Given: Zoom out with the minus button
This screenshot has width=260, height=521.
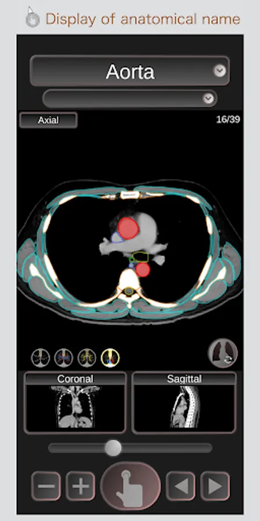Looking at the screenshot, I should coord(46,486).
